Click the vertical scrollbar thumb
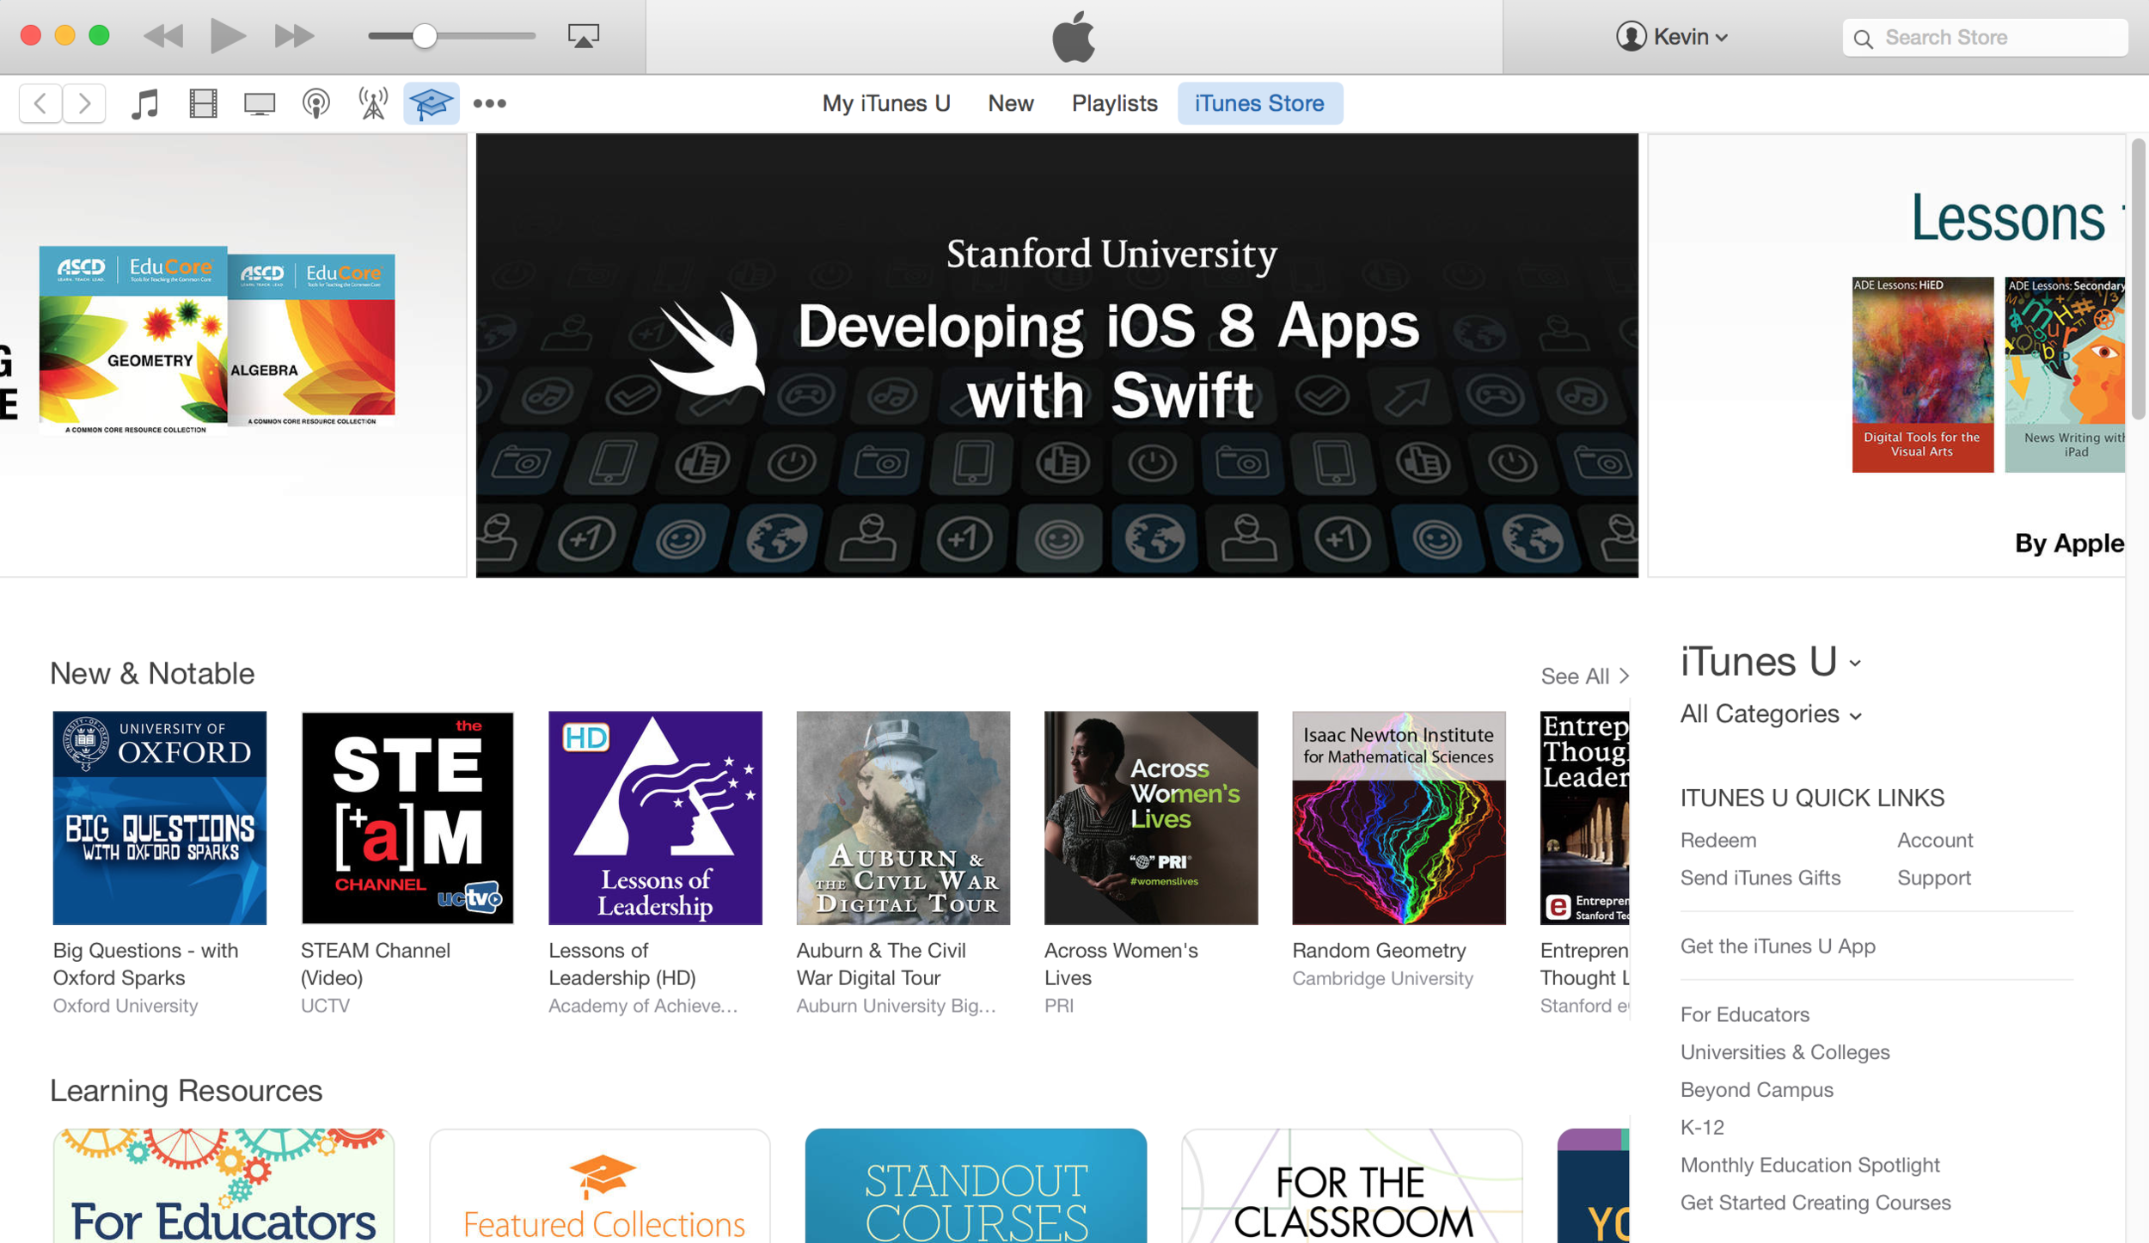Image resolution: width=2149 pixels, height=1243 pixels. coord(2138,279)
